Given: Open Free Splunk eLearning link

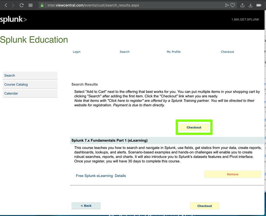Looking at the screenshot, I should pyautogui.click(x=94, y=176).
